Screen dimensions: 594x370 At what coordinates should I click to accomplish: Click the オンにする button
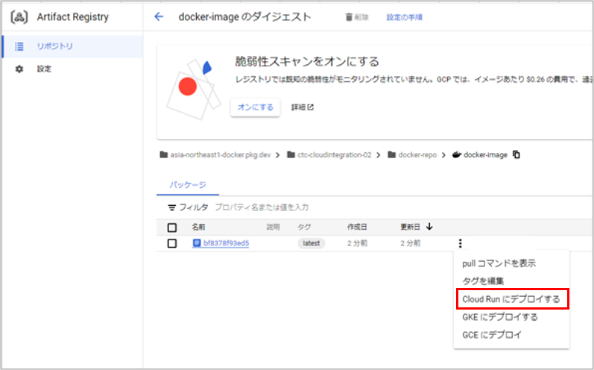click(x=256, y=107)
